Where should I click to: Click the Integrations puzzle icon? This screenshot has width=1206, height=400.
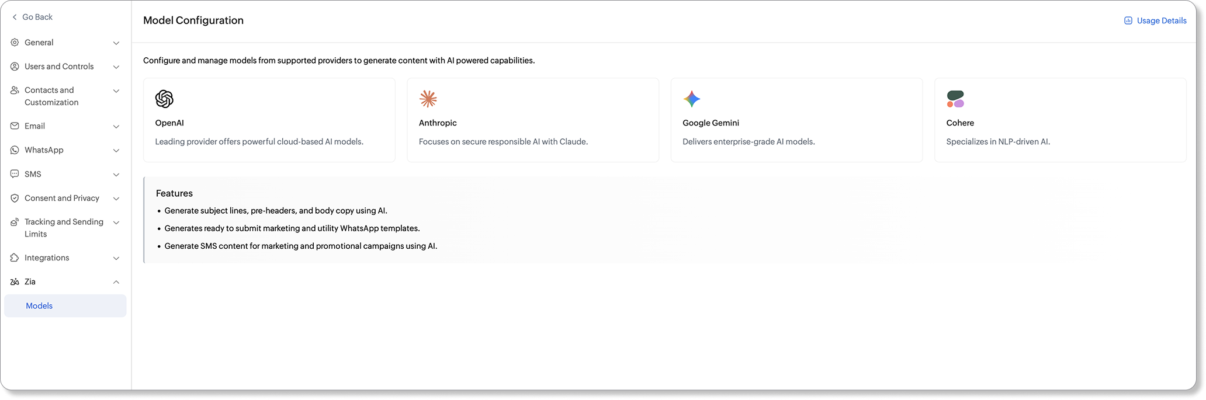point(15,258)
